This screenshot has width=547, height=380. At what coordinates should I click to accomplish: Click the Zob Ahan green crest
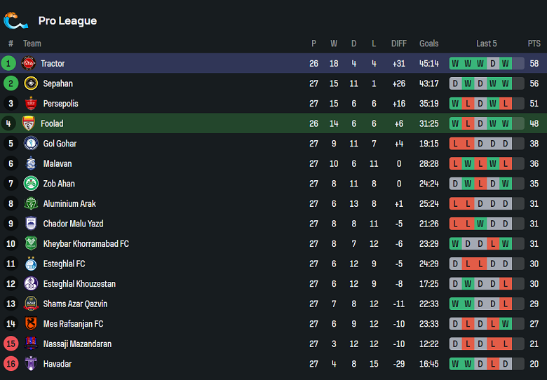coord(30,184)
